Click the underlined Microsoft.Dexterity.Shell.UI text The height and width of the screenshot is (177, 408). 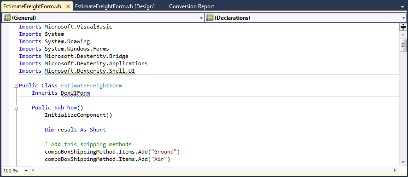coord(90,71)
